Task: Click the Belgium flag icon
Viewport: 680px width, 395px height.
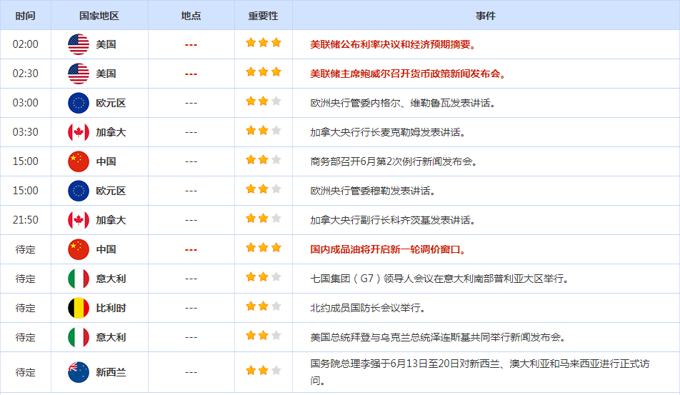Action: point(79,308)
